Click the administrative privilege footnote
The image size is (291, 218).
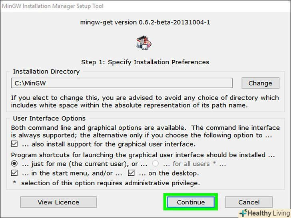pyautogui.click(x=110, y=183)
